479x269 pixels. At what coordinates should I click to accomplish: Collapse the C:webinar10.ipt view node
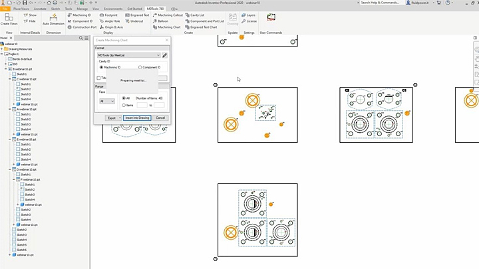point(10,79)
